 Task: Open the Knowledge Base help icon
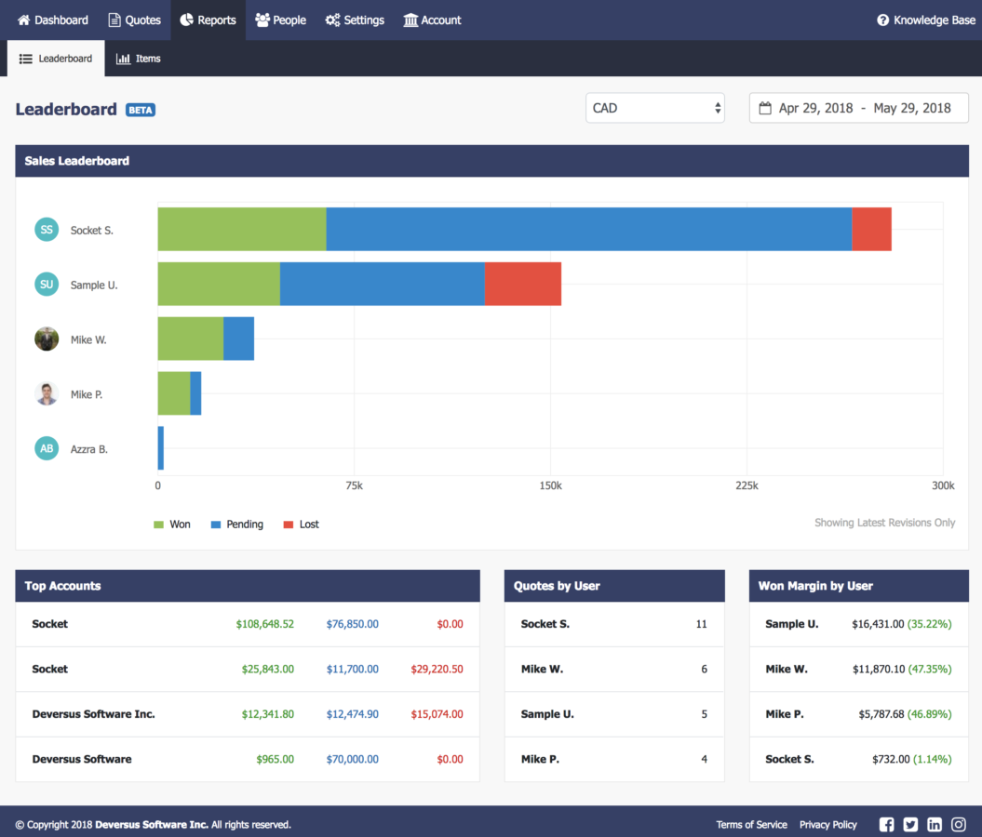(881, 20)
